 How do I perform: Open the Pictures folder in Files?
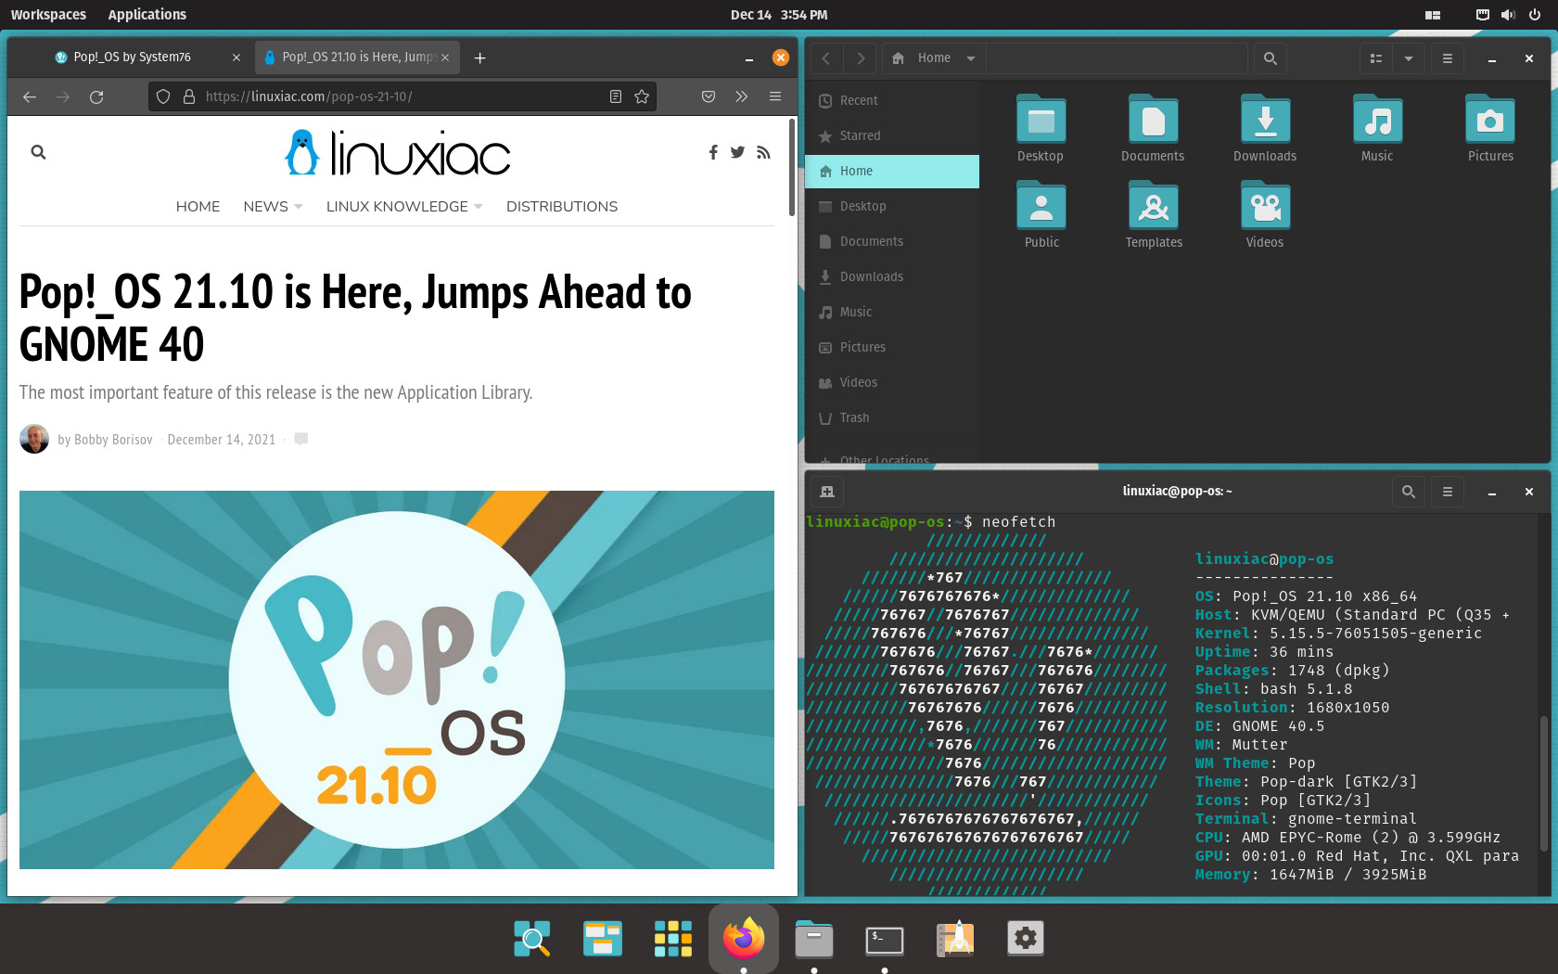1490,128
